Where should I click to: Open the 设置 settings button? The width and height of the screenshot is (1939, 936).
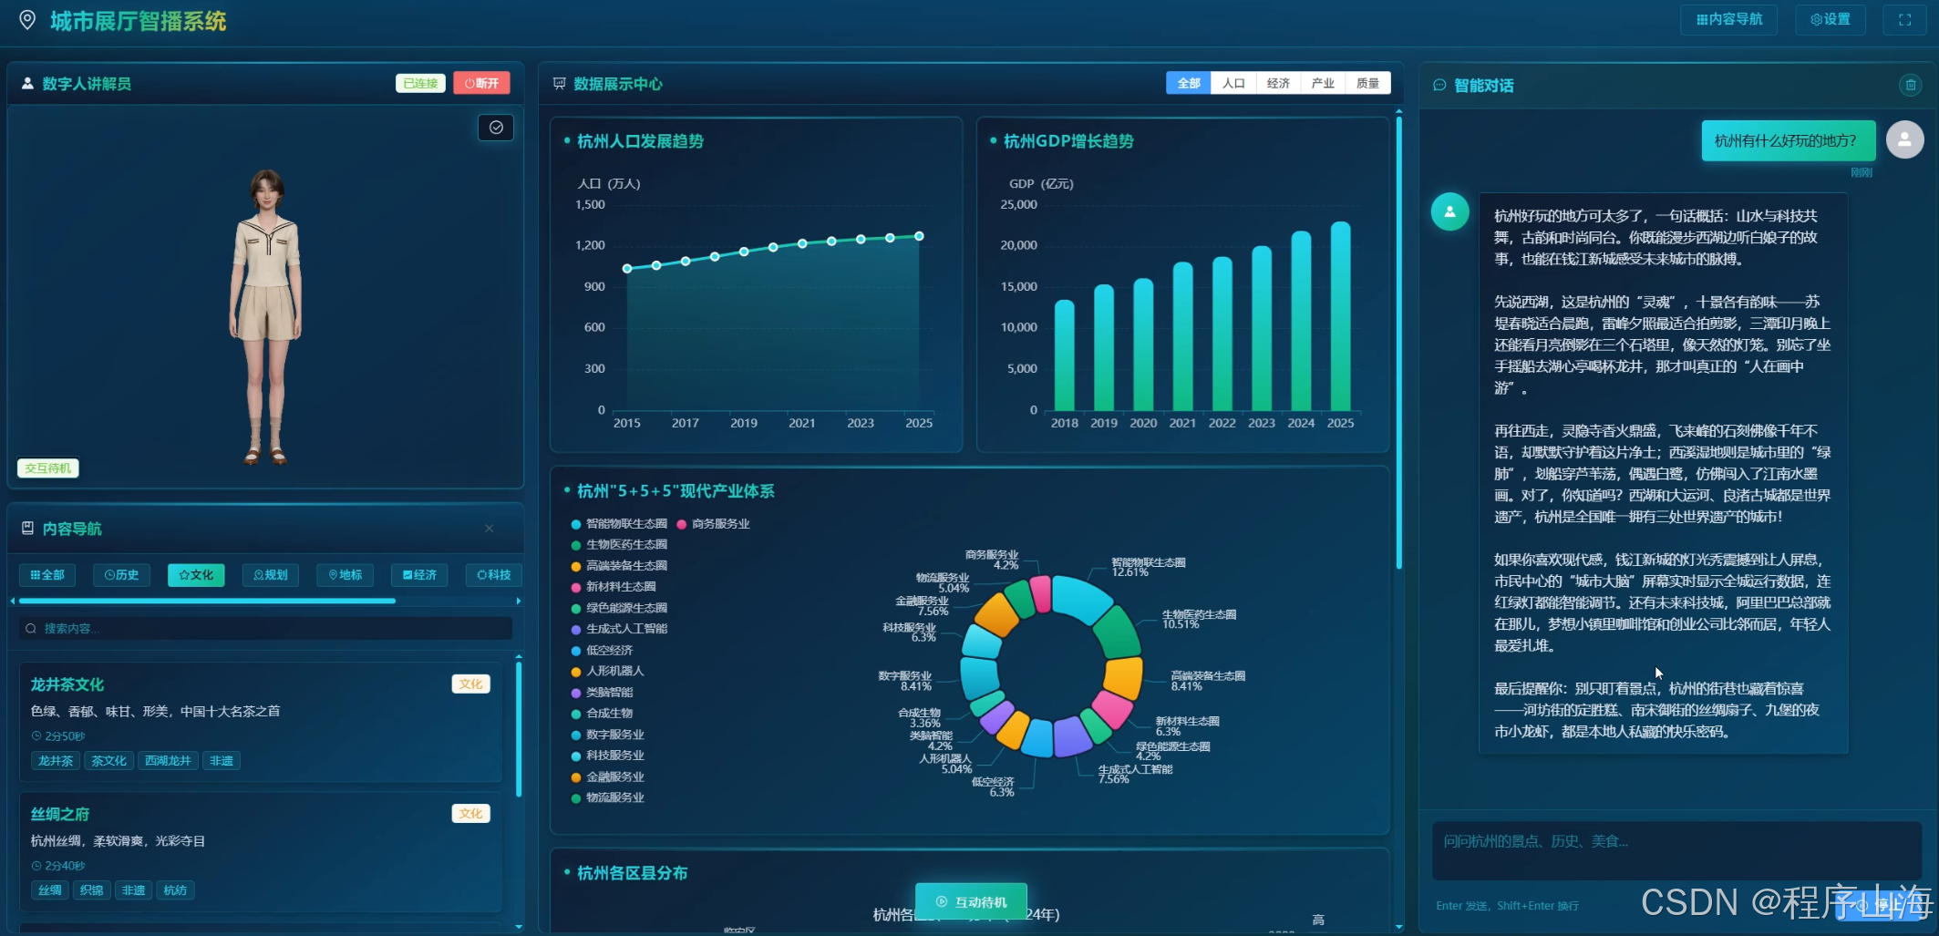point(1831,19)
